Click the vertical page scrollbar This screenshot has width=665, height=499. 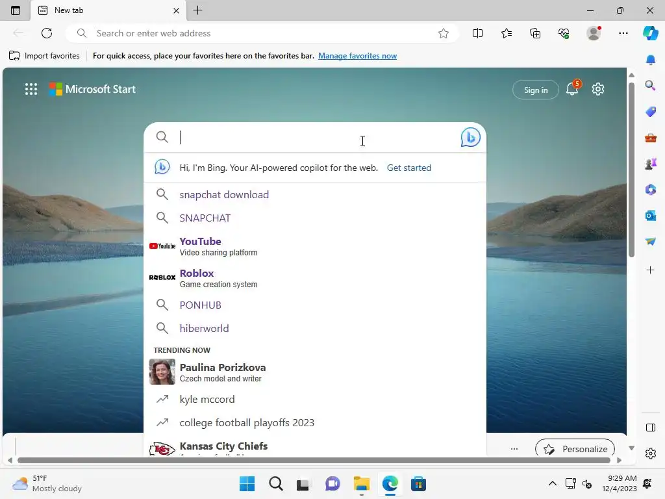point(631,171)
